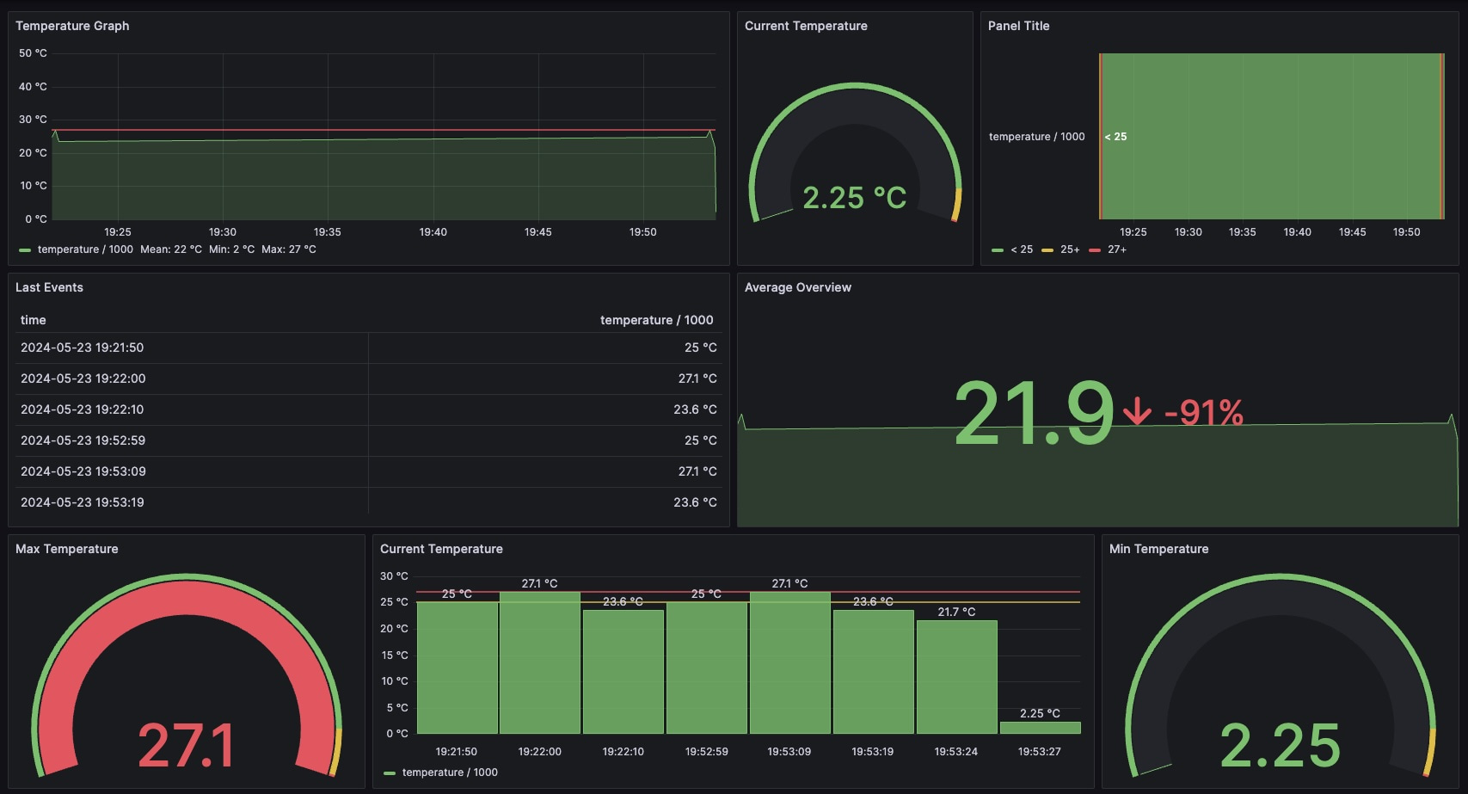The width and height of the screenshot is (1468, 794).
Task: Click the green '< 25' legend color marker
Action: (x=998, y=249)
